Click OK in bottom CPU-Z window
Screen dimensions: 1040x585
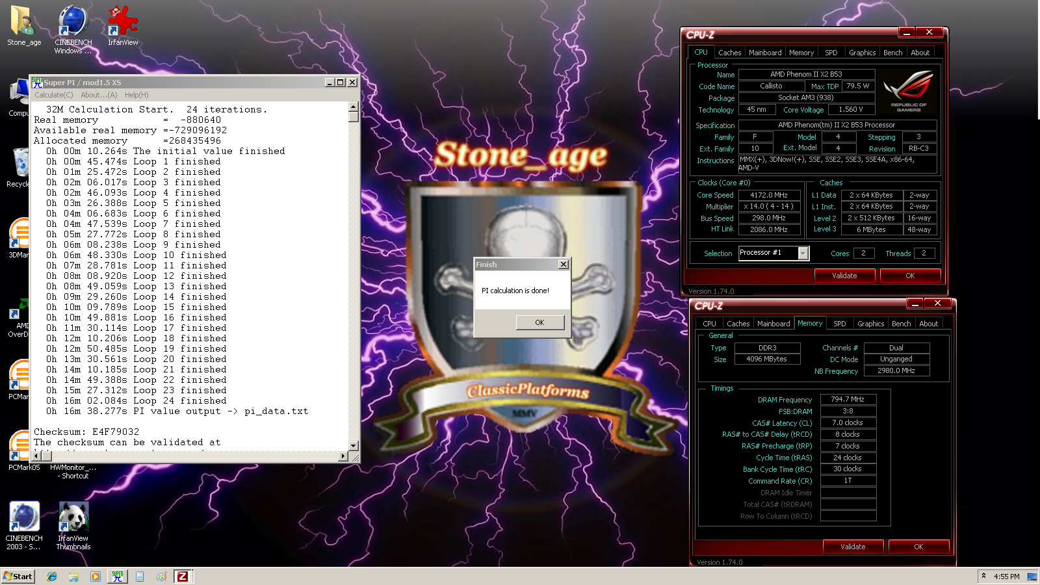tap(918, 547)
